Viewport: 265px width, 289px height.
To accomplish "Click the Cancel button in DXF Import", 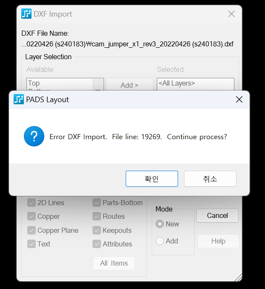I will (217, 215).
